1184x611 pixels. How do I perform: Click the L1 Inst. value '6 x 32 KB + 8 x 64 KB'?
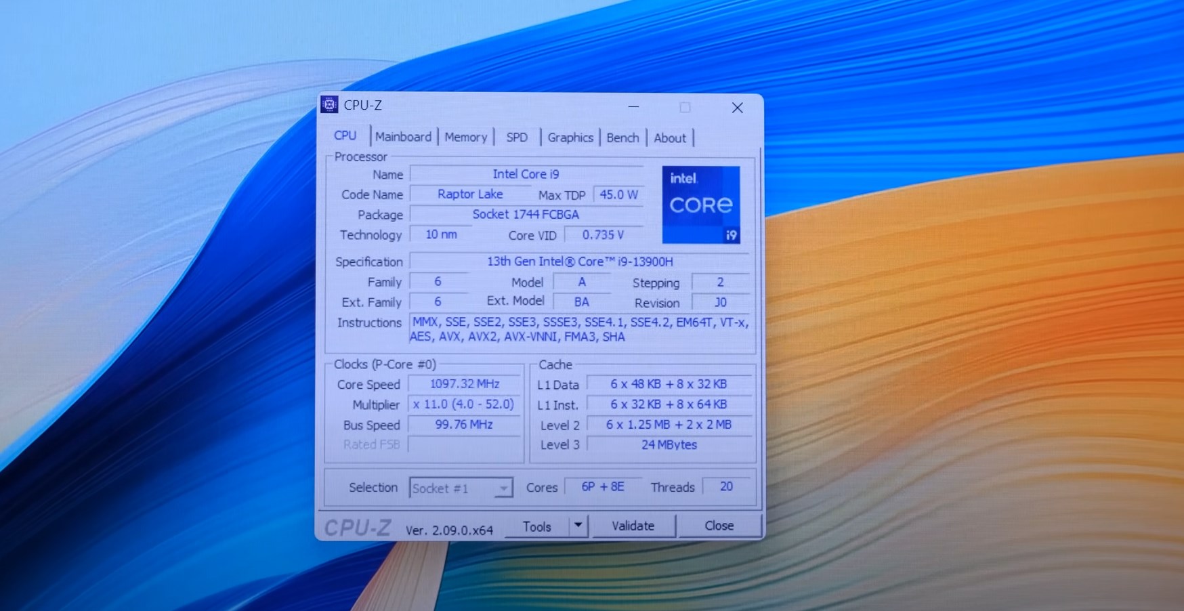point(669,404)
